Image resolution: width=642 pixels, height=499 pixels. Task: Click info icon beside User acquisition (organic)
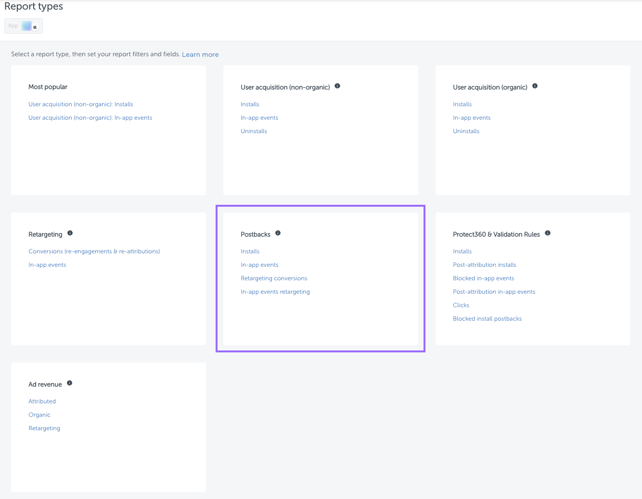pos(535,86)
